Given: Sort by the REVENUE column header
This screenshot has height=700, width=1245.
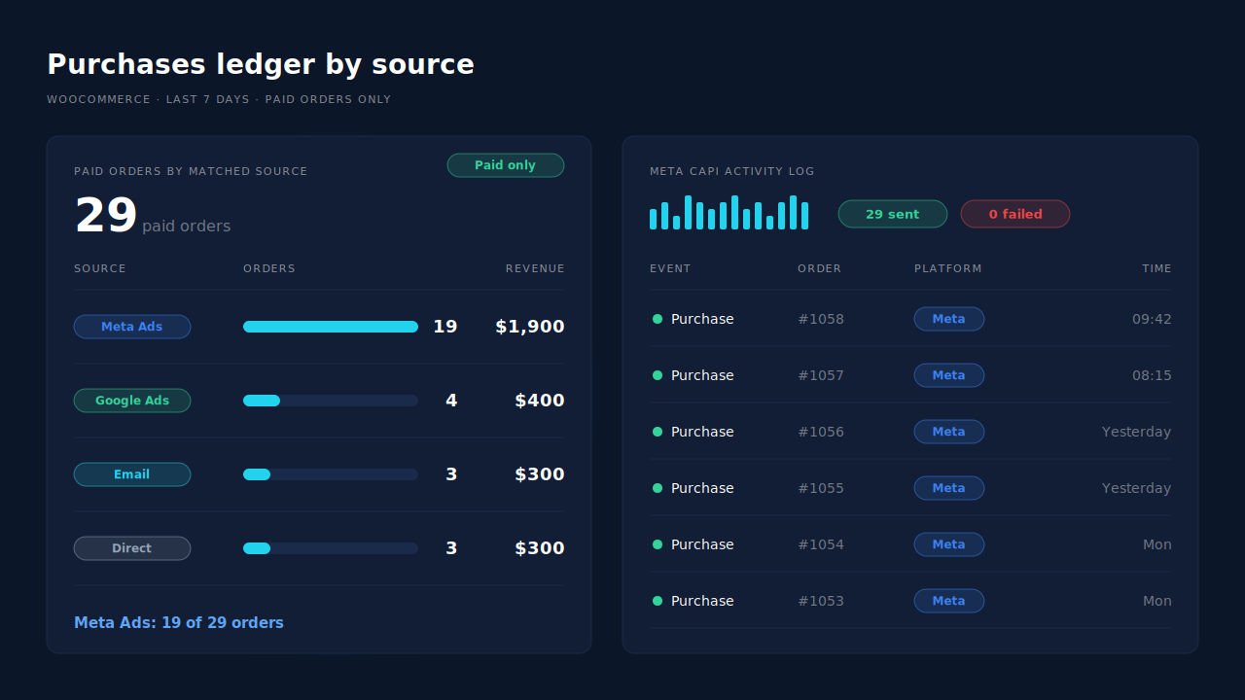Looking at the screenshot, I should click(x=535, y=268).
